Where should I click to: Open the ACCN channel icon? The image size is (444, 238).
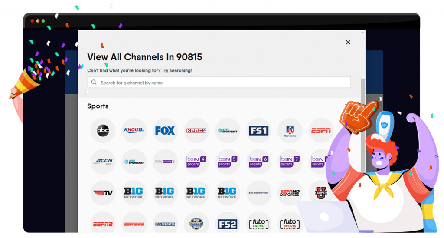pyautogui.click(x=103, y=162)
